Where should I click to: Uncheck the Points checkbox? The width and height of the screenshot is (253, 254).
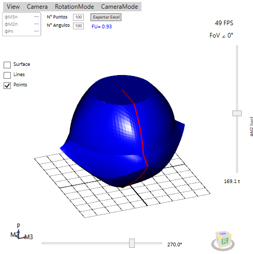[x=7, y=85]
